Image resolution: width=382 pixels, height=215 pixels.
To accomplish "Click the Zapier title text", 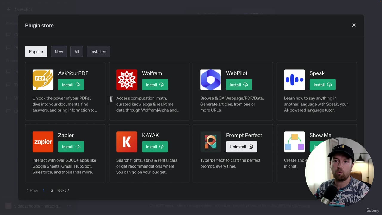I will pos(66,135).
